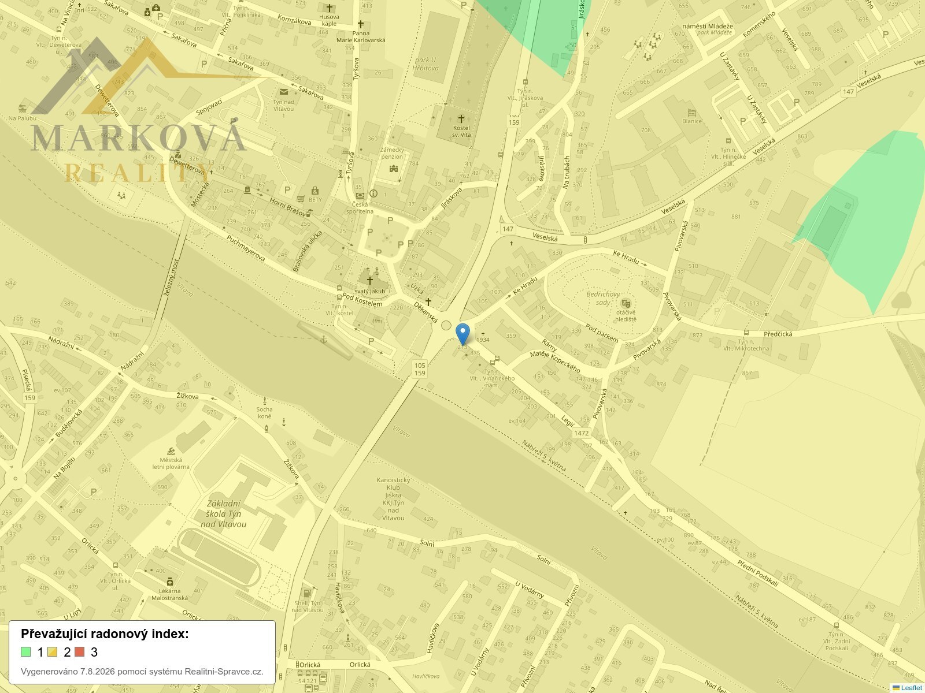The width and height of the screenshot is (925, 693).
Task: Click the bus stop icon at Vinařického nám.
Action: 492,362
